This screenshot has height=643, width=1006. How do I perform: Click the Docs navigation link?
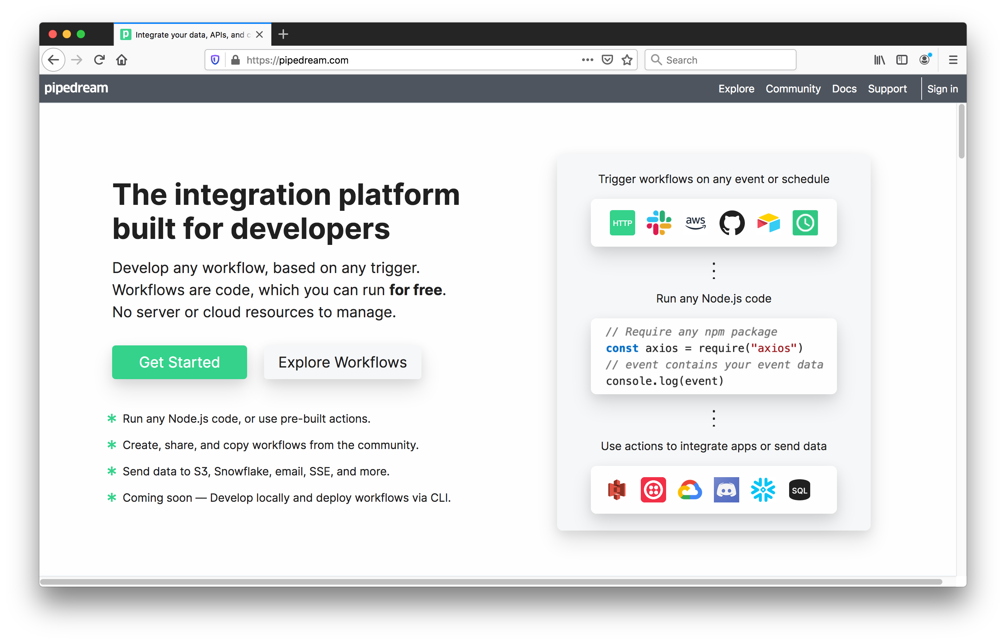844,89
